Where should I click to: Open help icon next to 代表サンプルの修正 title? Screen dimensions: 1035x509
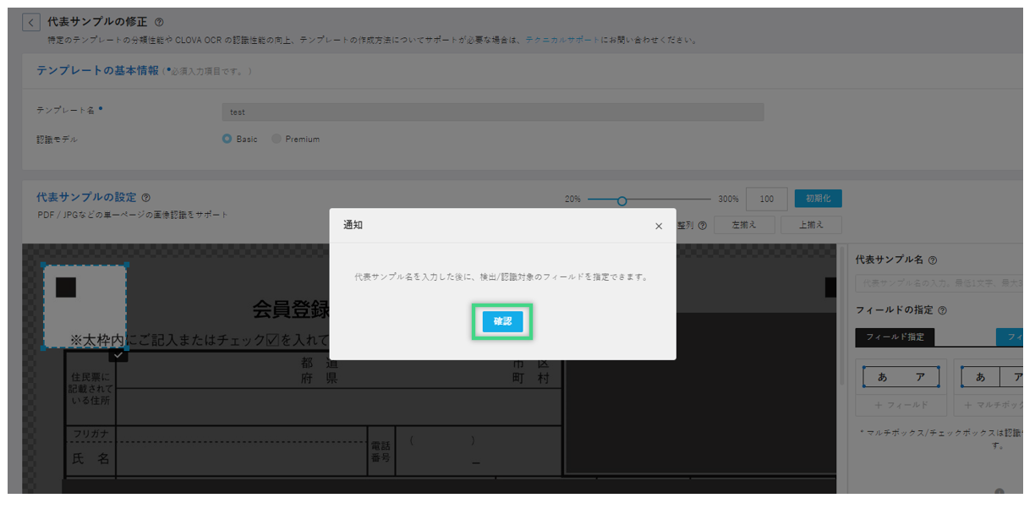tap(160, 23)
